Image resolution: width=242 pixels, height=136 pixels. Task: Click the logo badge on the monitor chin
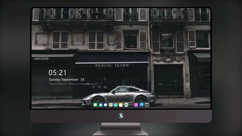pyautogui.click(x=121, y=116)
